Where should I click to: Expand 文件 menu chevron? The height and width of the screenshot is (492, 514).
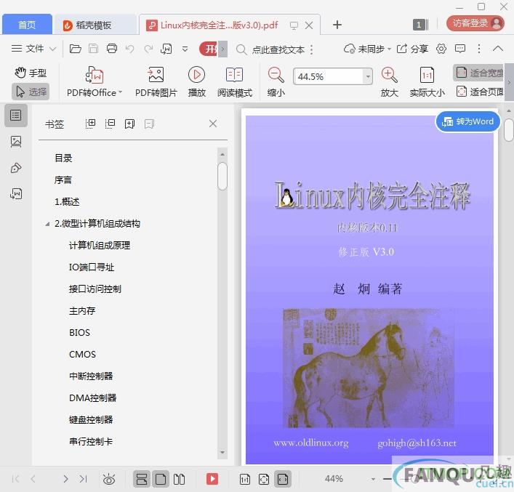(52, 49)
